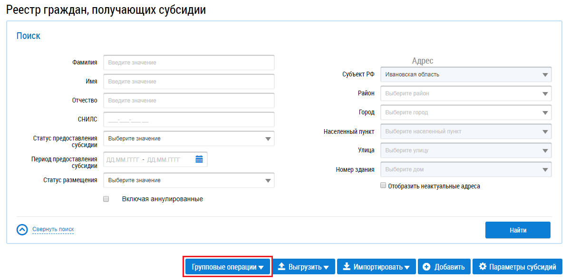Expand the "Статус предоставления субсидии" dropdown
The width and height of the screenshot is (570, 280).
[x=189, y=139]
